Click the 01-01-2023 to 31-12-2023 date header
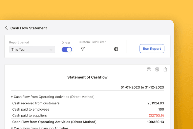 (142, 88)
